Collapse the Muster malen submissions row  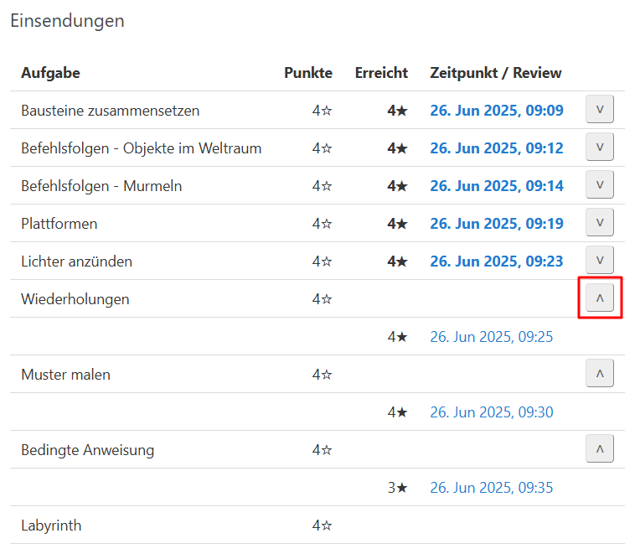pos(599,374)
